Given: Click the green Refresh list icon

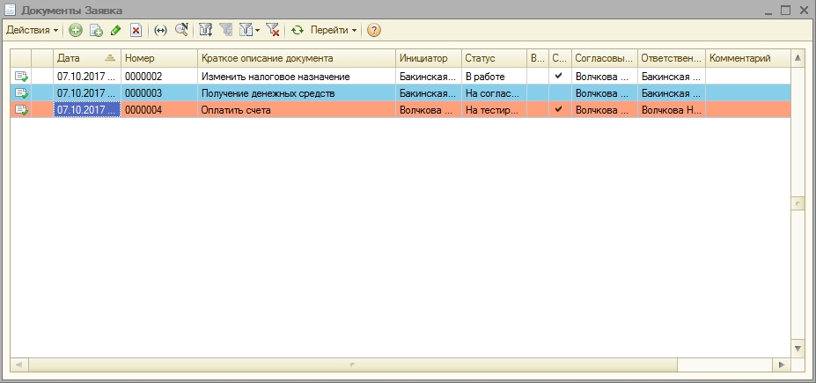Looking at the screenshot, I should [298, 30].
